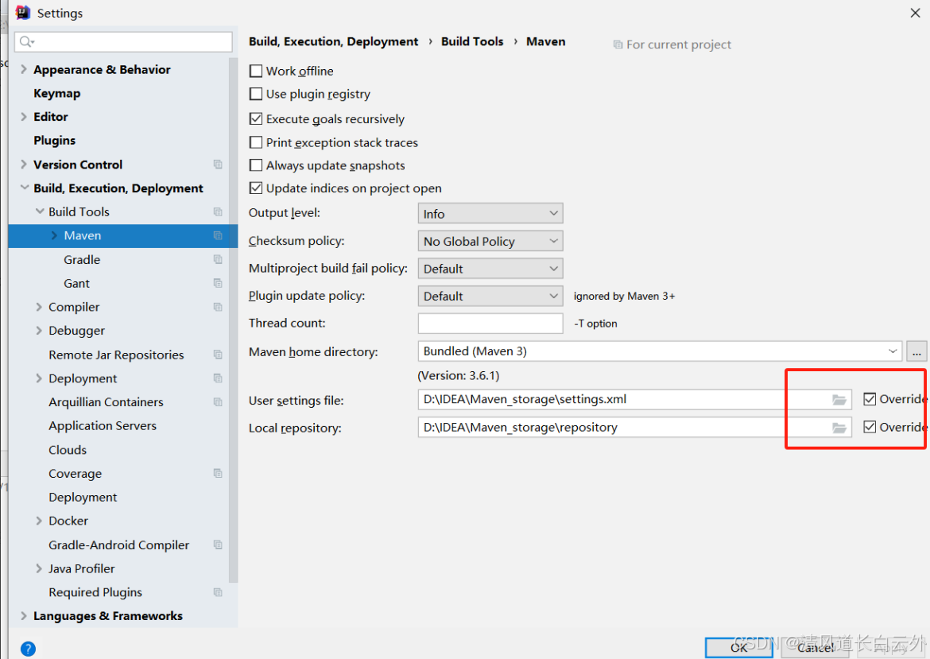Collapse the Build Tools node
The height and width of the screenshot is (659, 930).
click(40, 211)
